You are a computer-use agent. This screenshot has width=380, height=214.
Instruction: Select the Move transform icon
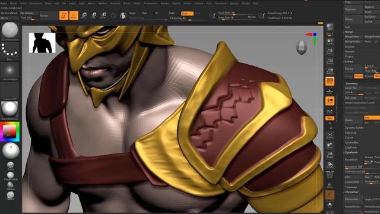click(84, 15)
